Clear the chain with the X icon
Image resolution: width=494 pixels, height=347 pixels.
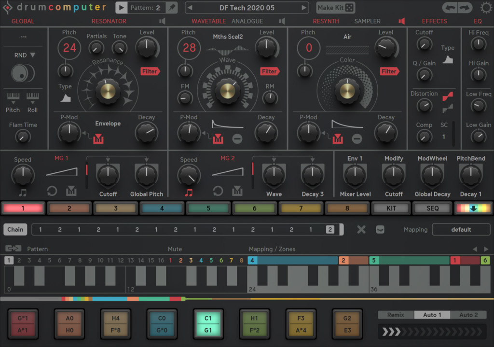pos(361,229)
